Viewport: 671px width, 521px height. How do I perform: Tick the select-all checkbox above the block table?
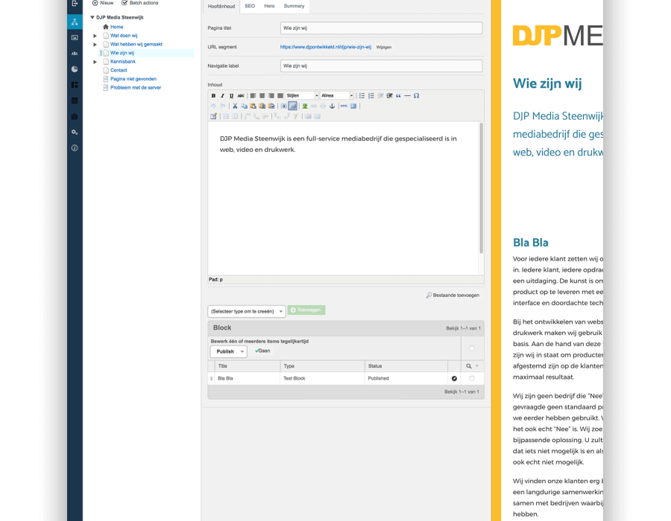click(472, 348)
